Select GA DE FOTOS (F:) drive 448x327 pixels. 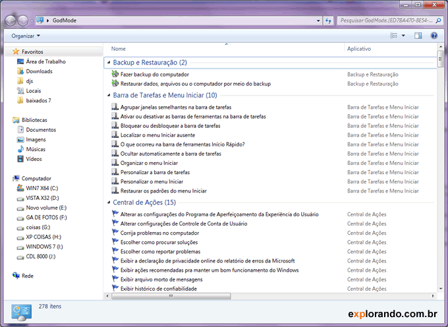46,218
